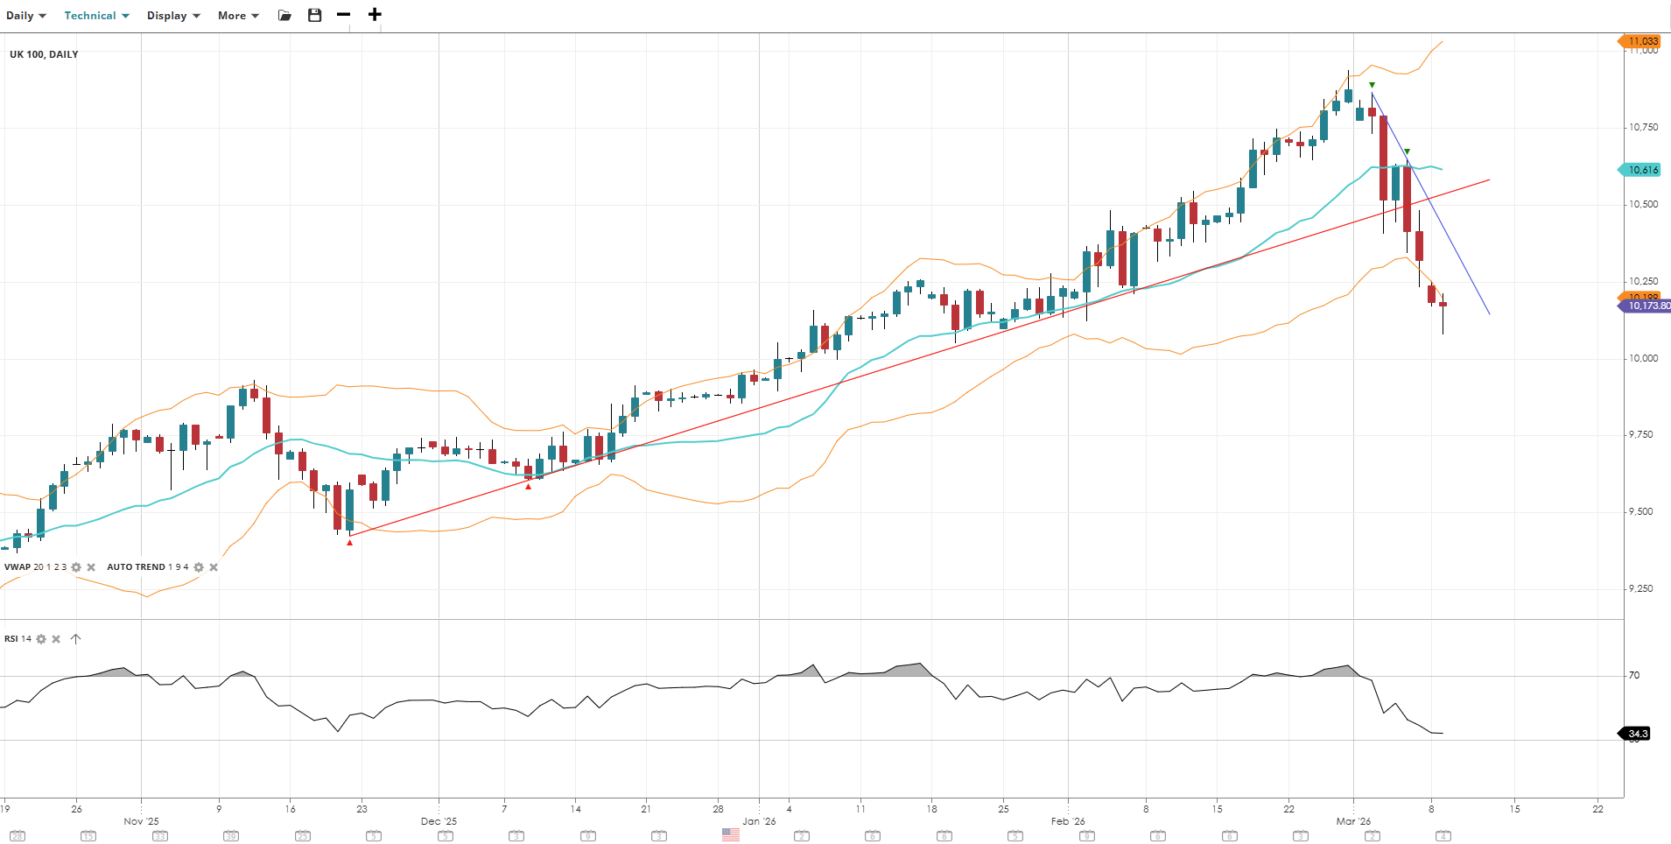Open the VWAP indicator settings gear
1671x844 pixels.
(76, 567)
